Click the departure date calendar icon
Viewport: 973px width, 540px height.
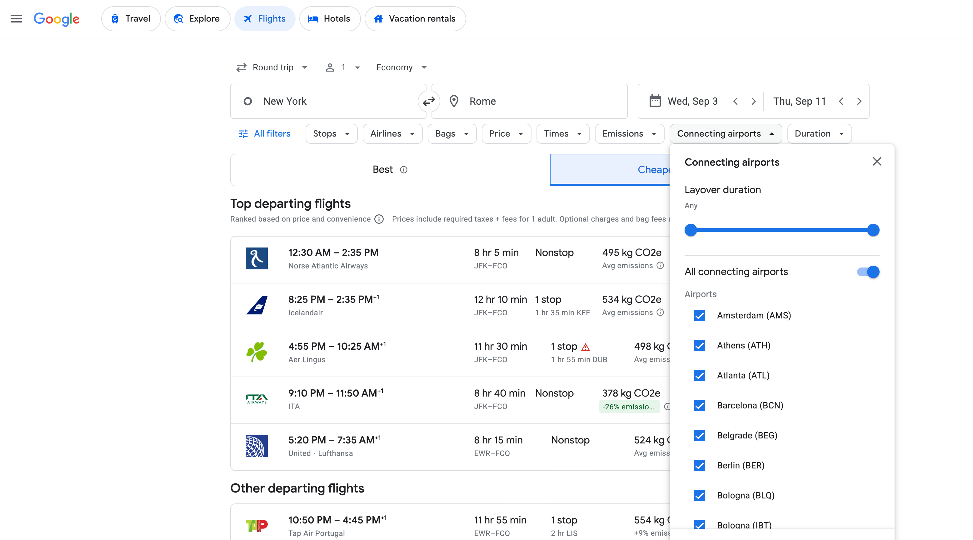(x=655, y=101)
